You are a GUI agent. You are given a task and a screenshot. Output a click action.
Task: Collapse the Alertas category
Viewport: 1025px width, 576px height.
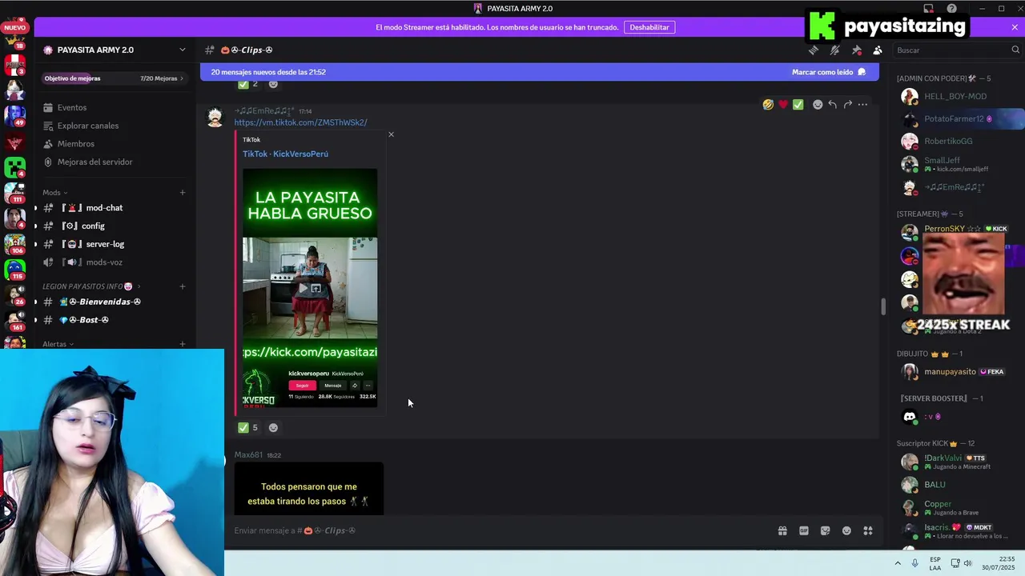(x=58, y=344)
